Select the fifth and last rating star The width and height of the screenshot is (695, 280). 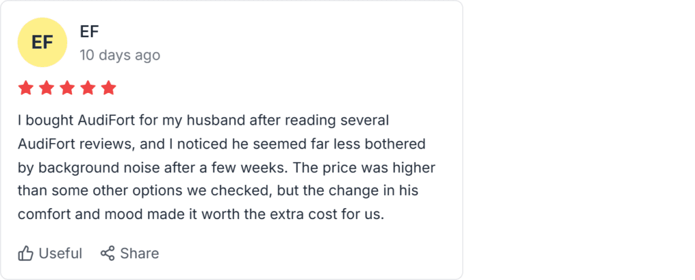pos(109,88)
